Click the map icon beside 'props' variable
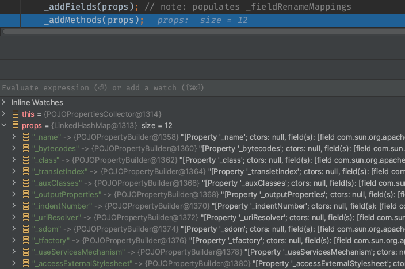 16,125
